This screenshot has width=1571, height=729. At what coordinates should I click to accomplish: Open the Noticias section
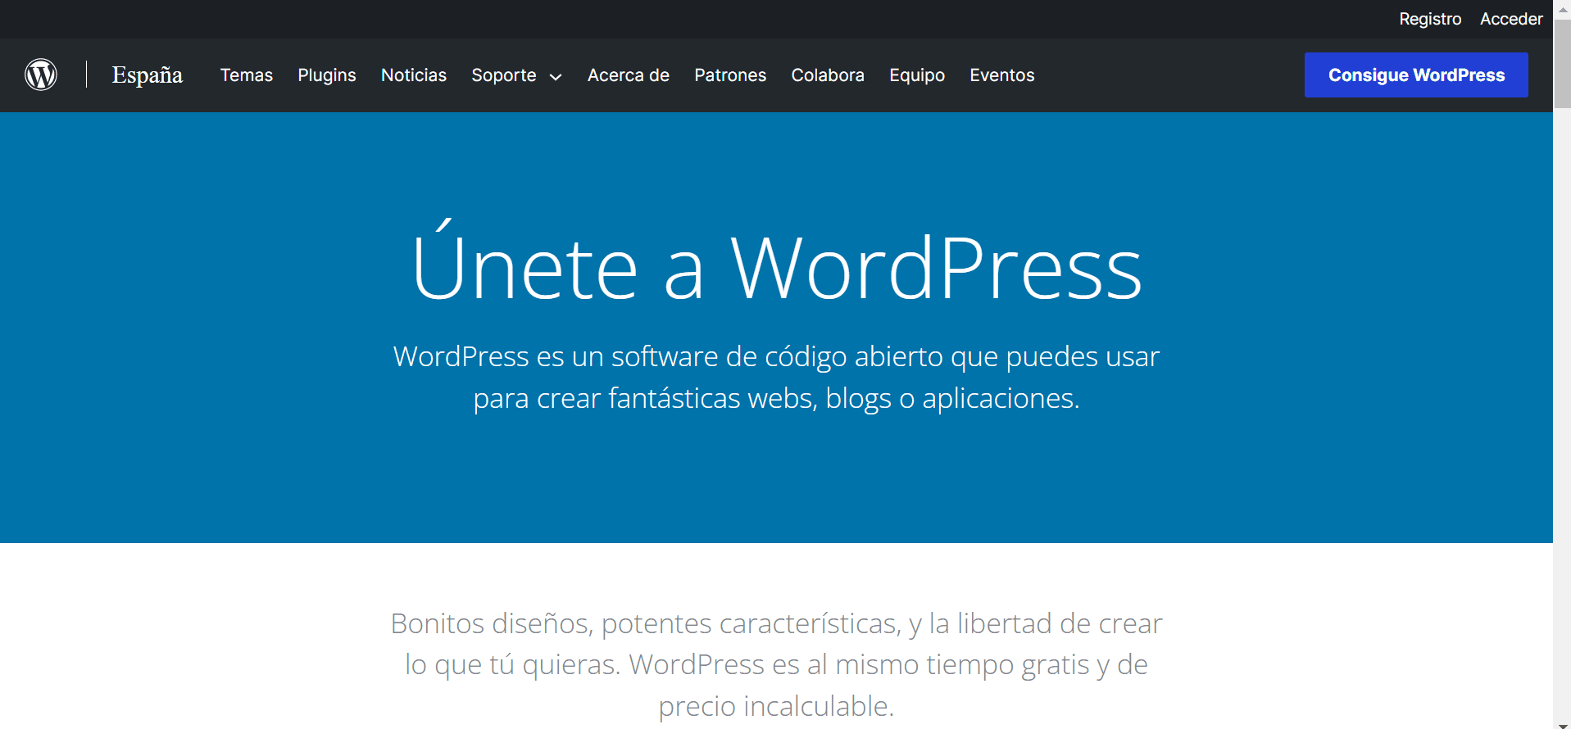(x=414, y=75)
